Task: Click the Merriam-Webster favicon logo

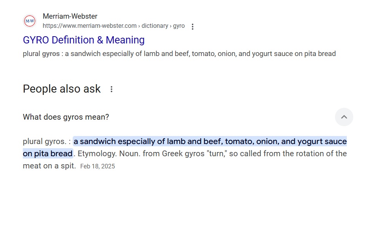Action: (x=30, y=21)
